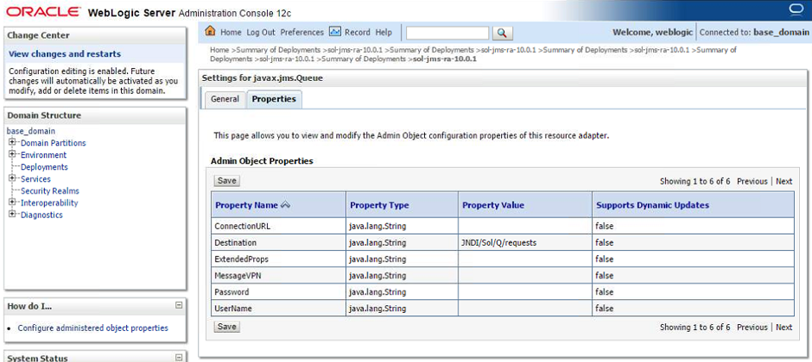Expand the Environment tree node
Screen dimensions: 812x362
13,155
